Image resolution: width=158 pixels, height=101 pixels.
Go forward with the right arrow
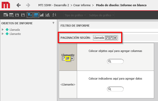pos(28,5)
